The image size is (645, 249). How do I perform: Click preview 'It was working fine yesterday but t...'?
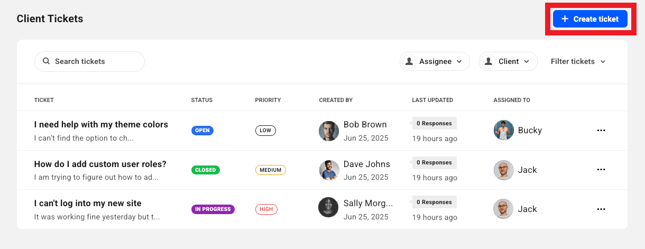coord(97,217)
